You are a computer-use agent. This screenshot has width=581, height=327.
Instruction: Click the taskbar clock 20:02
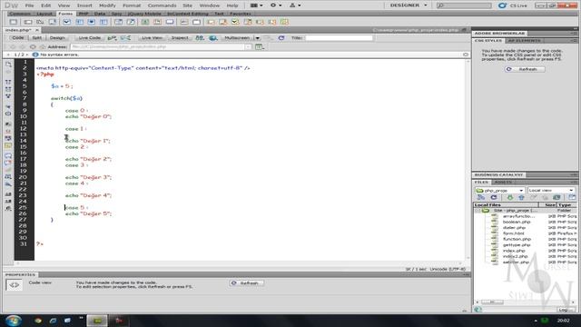click(563, 321)
